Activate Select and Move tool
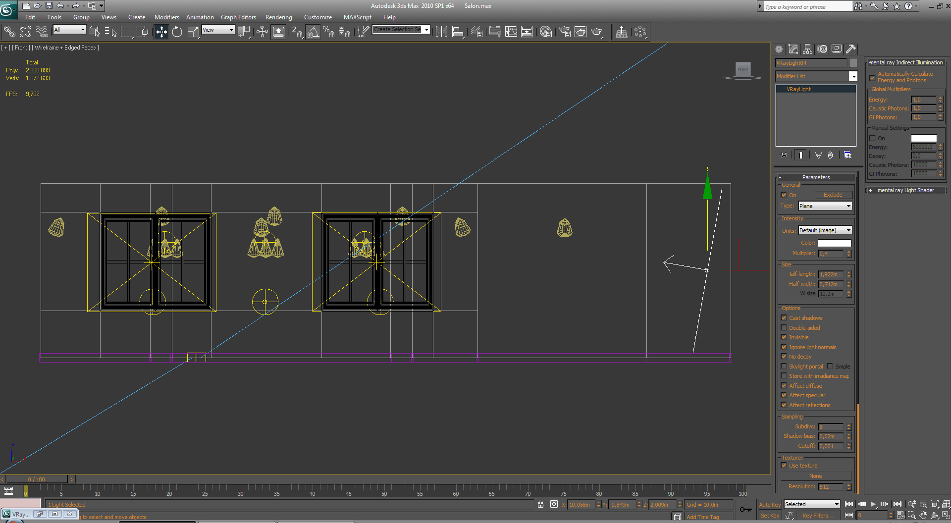This screenshot has height=523, width=951. click(161, 32)
